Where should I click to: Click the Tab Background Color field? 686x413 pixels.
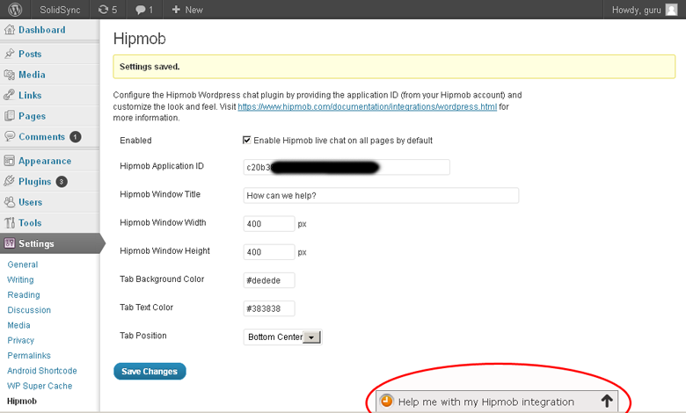tap(269, 280)
